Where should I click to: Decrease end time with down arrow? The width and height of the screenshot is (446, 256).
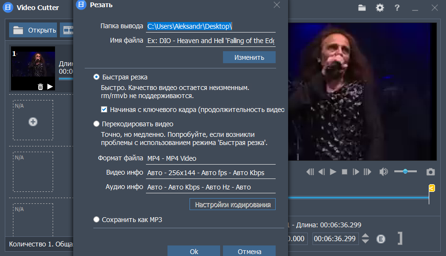(366, 241)
